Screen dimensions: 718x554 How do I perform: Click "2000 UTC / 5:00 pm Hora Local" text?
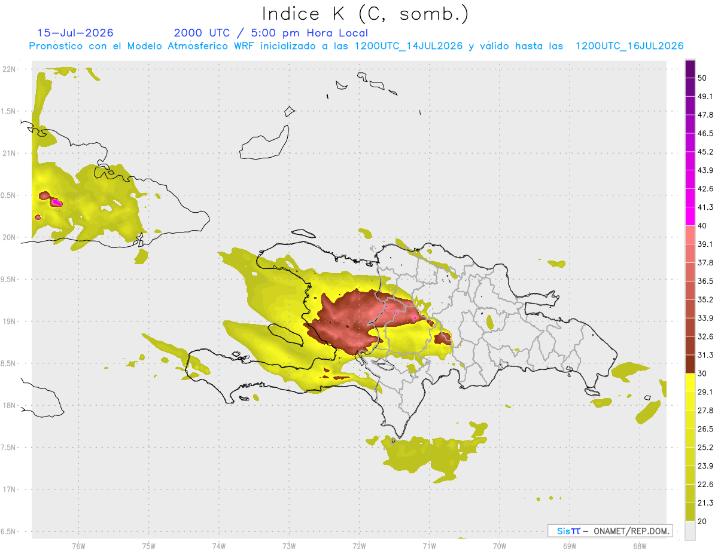pos(271,33)
